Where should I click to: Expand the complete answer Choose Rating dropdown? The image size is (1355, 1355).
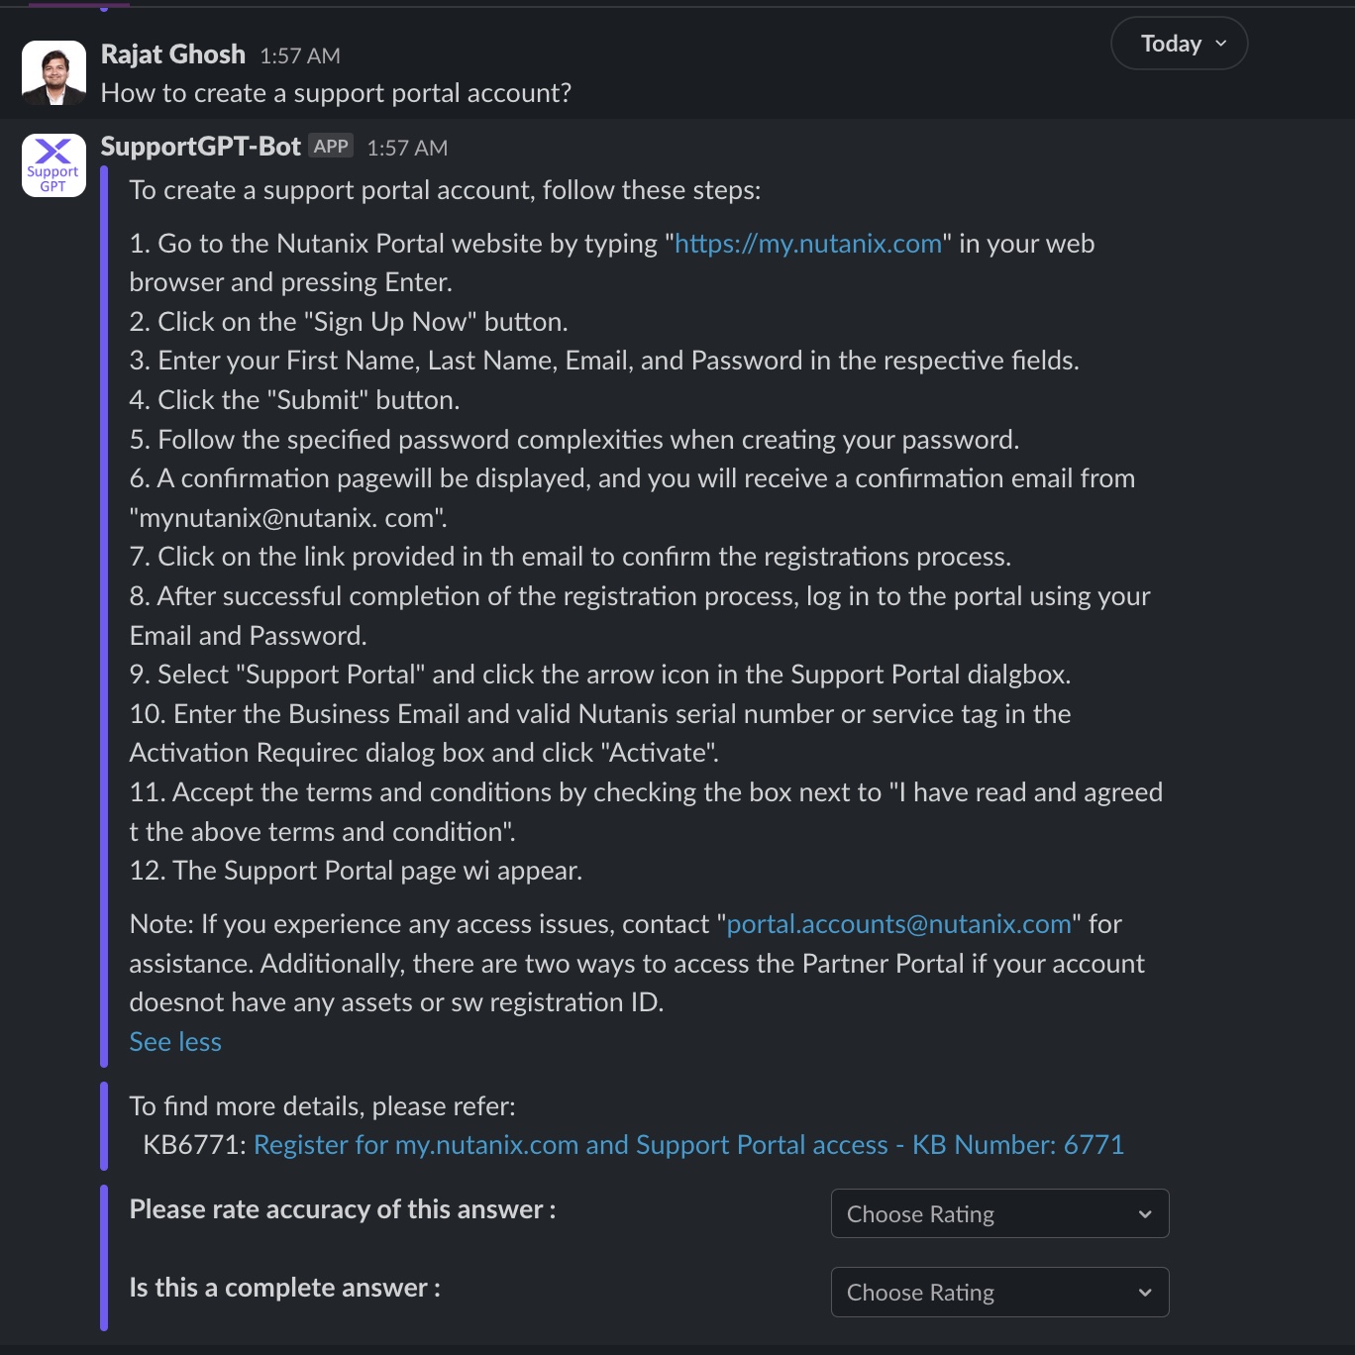tap(999, 1292)
